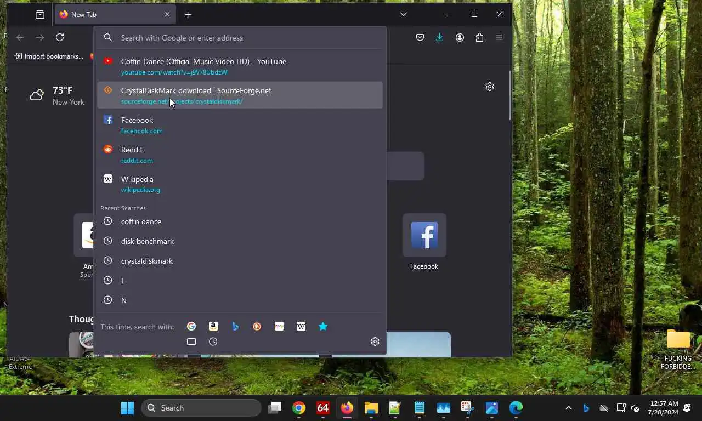Open Wikipedia suggestion in address dropdown
This screenshot has width=702, height=421.
pos(240,184)
